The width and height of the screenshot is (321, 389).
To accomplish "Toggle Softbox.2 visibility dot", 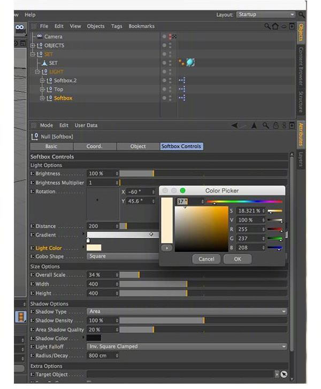I will pyautogui.click(x=164, y=80).
